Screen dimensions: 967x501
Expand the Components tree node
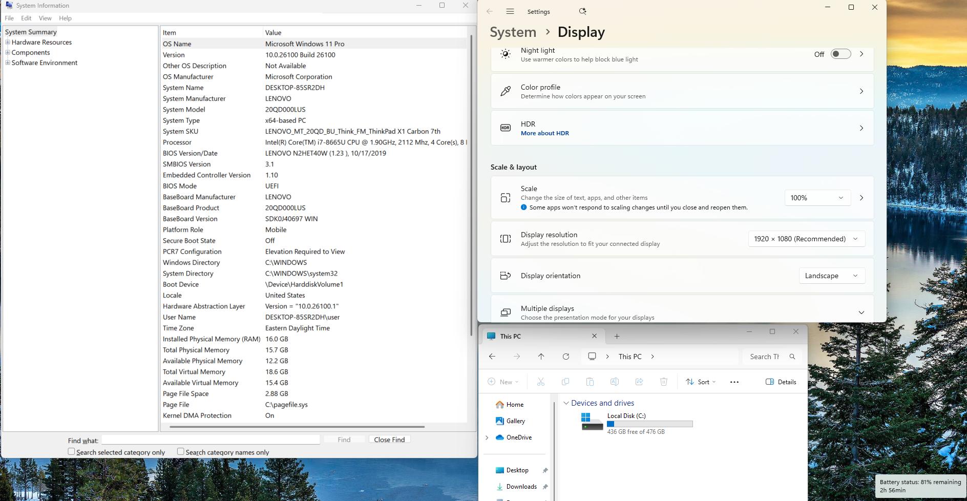pyautogui.click(x=8, y=52)
